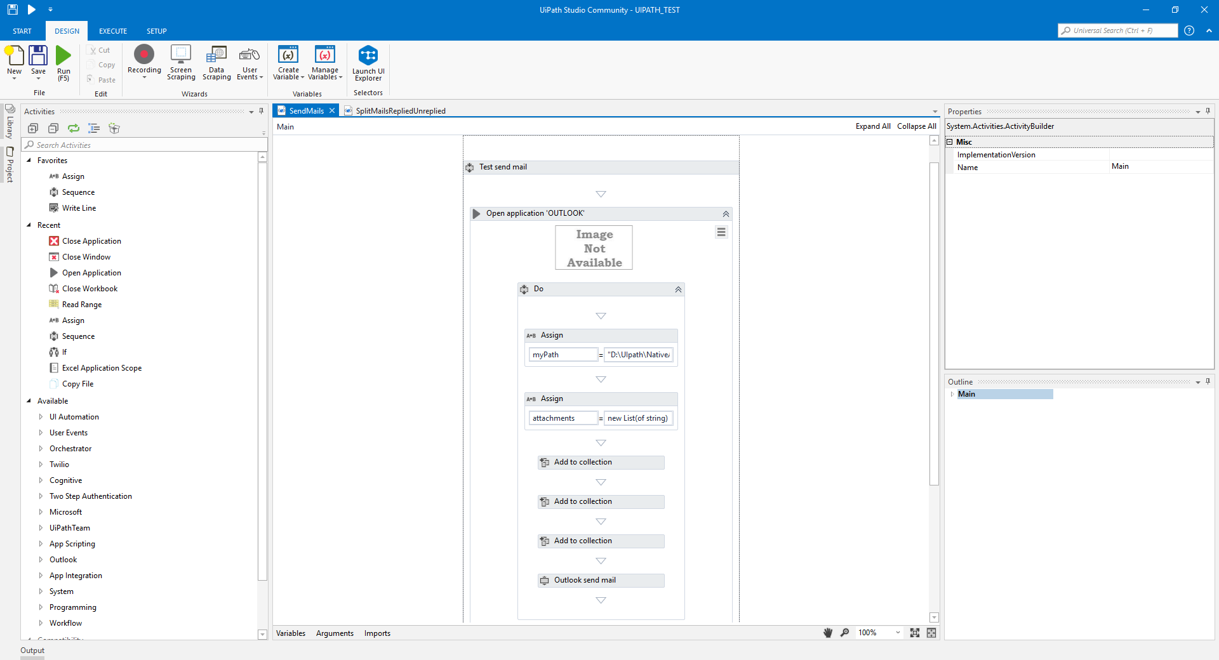1219x660 pixels.
Task: Collapse the Favorites group
Action: tap(29, 161)
